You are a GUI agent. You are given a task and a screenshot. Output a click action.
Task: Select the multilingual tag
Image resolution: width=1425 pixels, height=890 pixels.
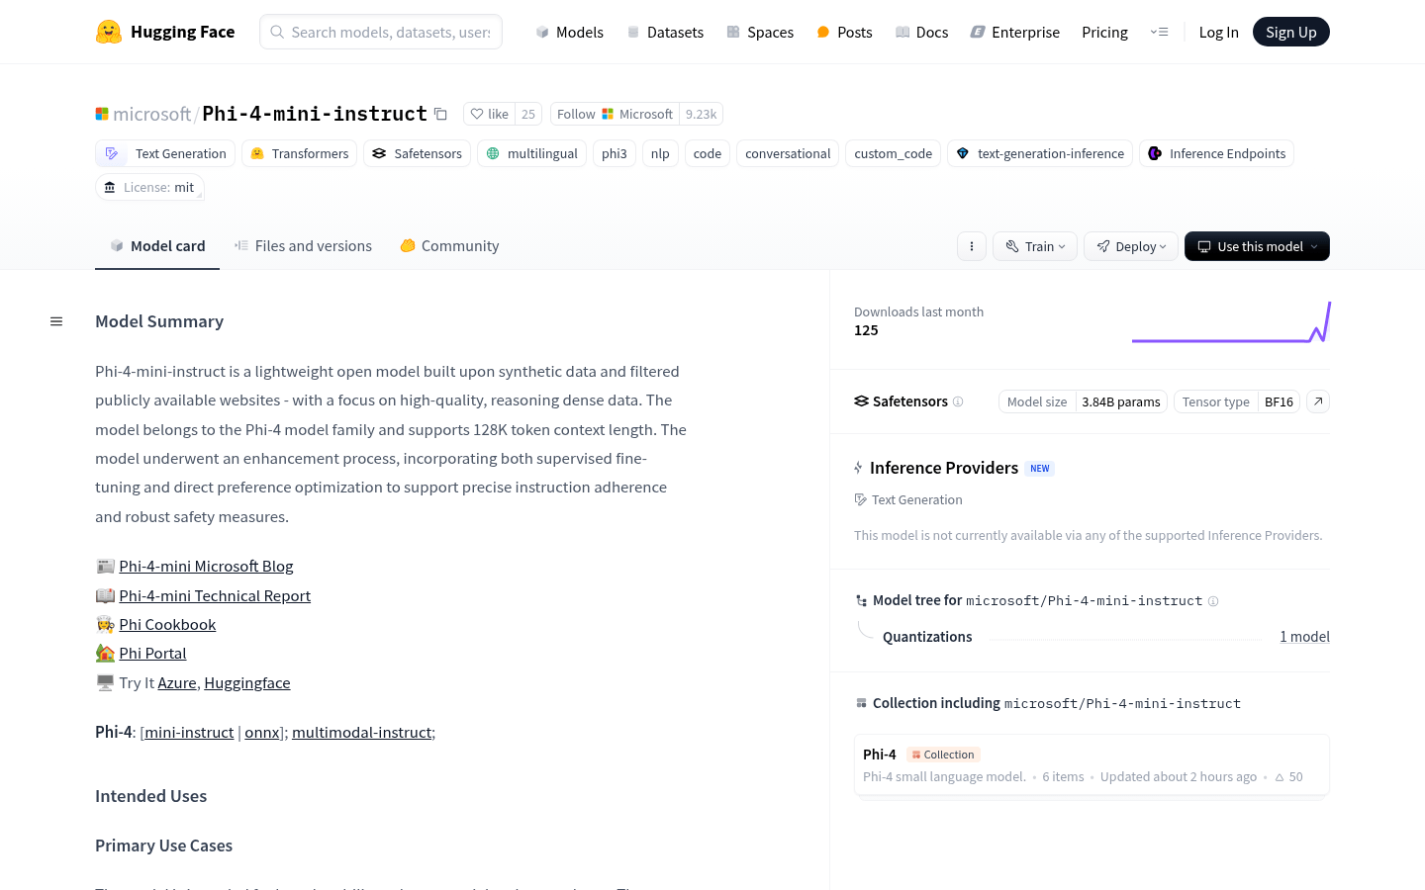(x=531, y=153)
